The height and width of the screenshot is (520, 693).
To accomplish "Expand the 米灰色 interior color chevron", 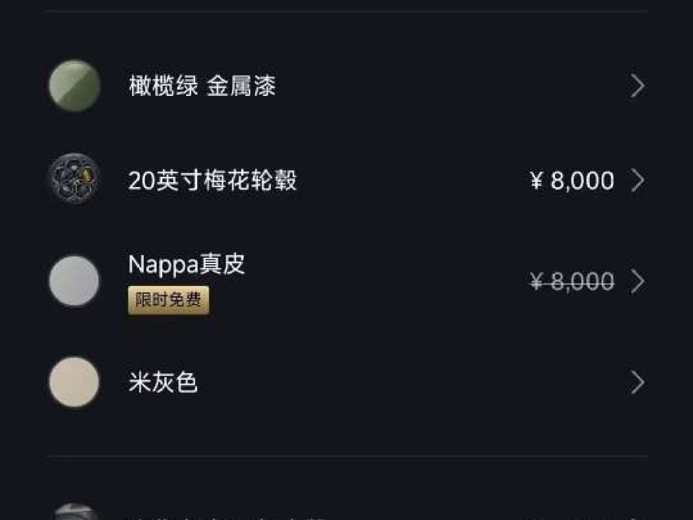I will 638,382.
